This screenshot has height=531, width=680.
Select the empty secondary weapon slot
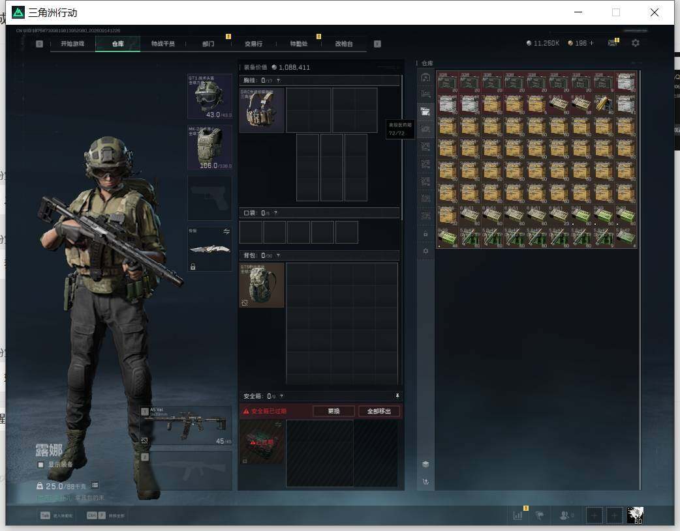point(185,471)
